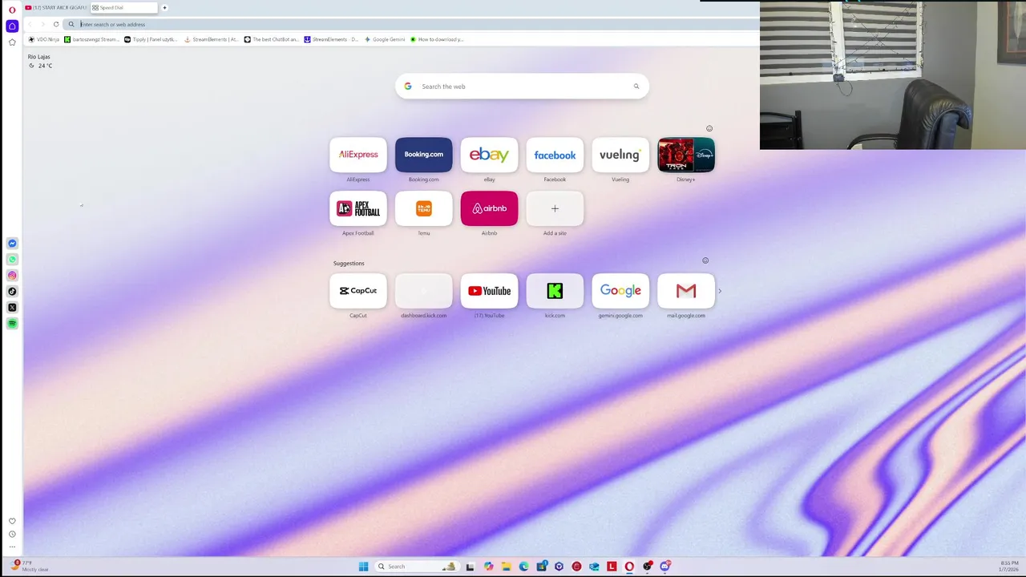Screen dimensions: 1026x577
Task: Open the CapCut suggestion tile
Action: coord(358,291)
